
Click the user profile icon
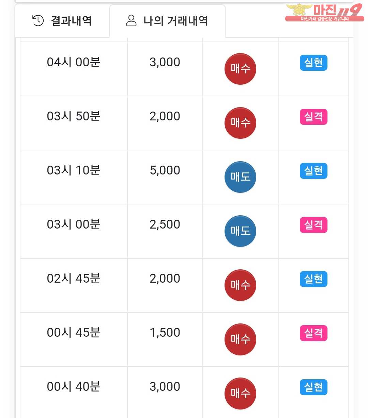pos(131,21)
